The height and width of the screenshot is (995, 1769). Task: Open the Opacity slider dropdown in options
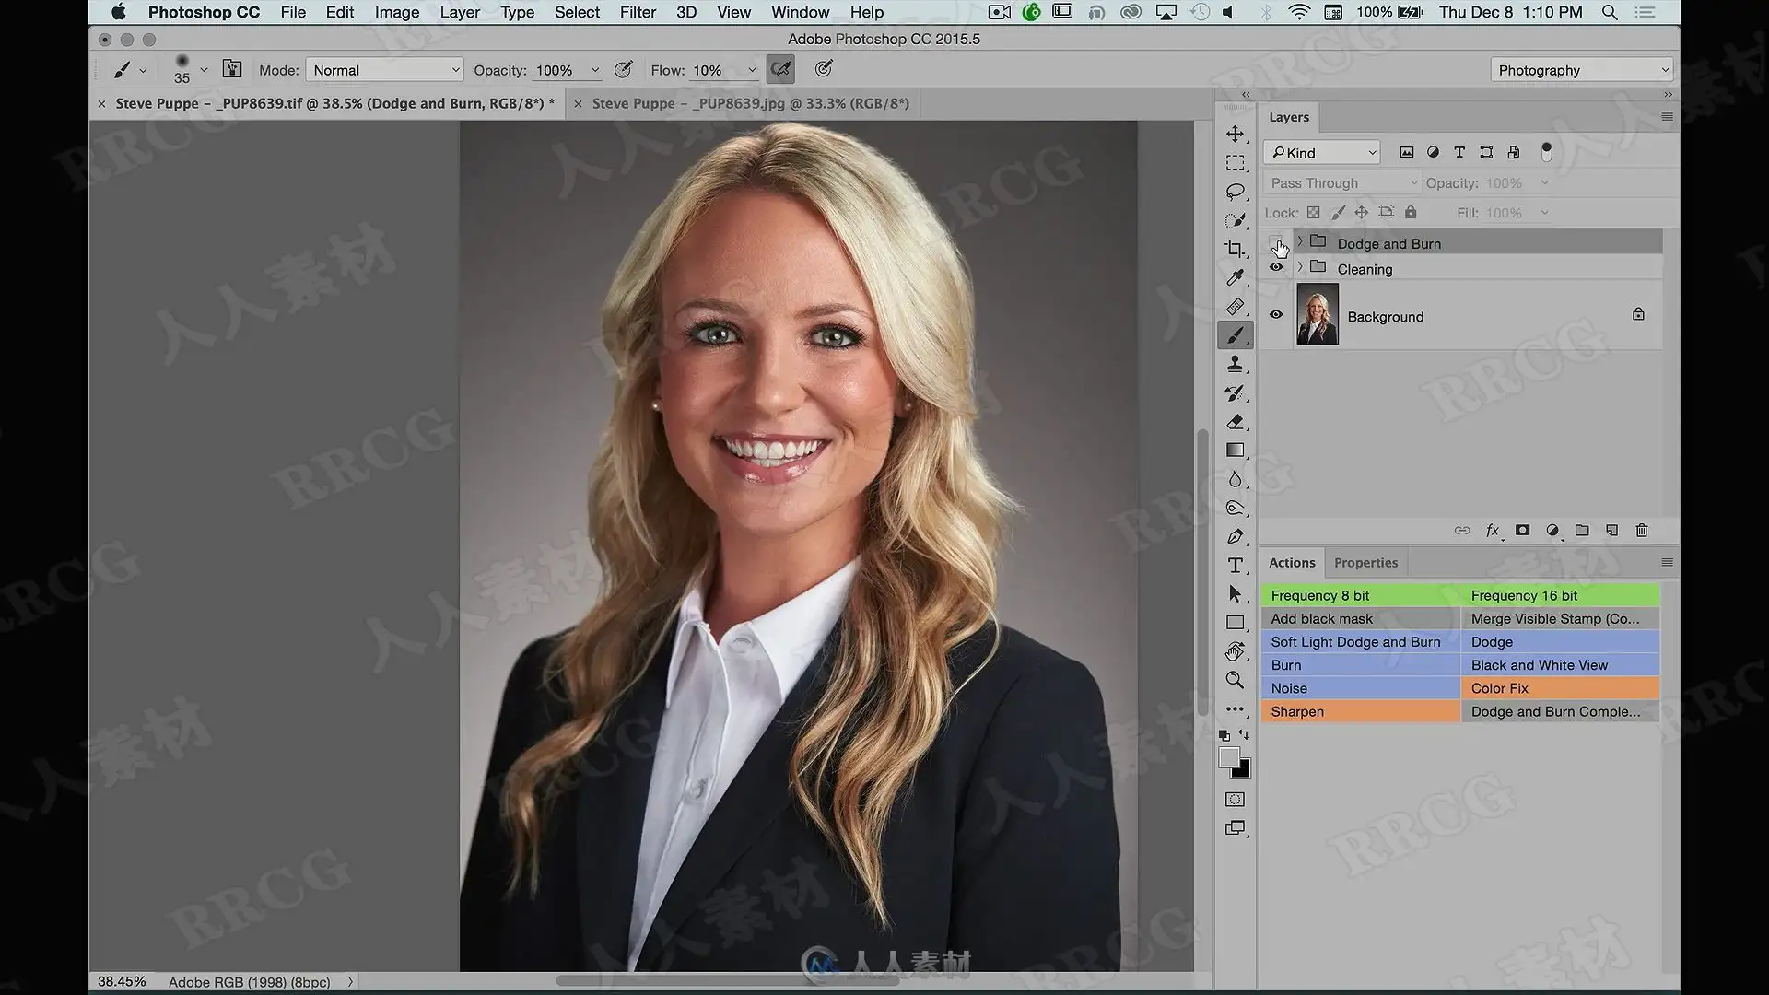[x=595, y=70]
